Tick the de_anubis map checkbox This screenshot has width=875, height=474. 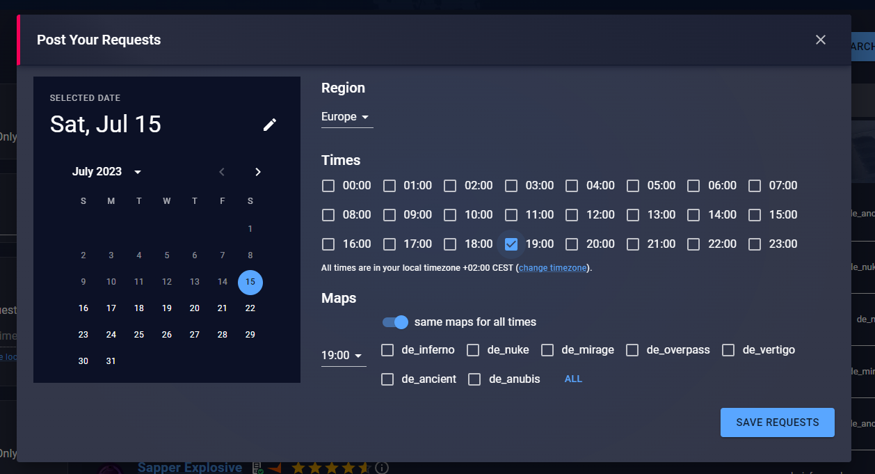coord(474,379)
